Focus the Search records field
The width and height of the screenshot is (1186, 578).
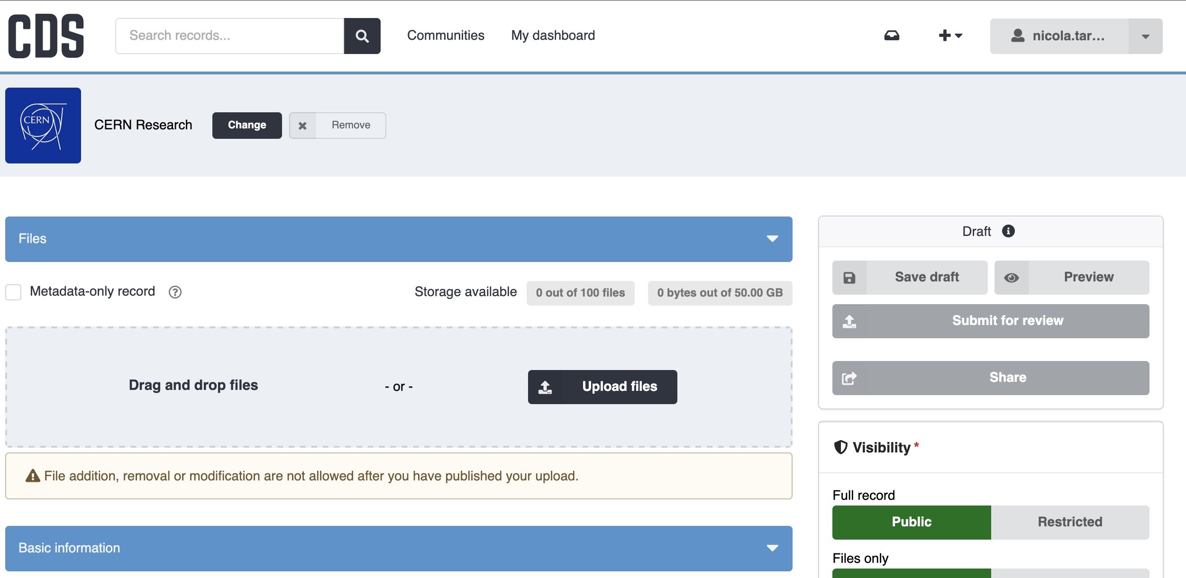point(229,36)
